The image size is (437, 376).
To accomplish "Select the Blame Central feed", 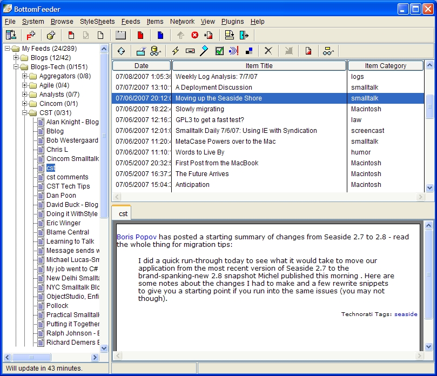I will 68,232.
